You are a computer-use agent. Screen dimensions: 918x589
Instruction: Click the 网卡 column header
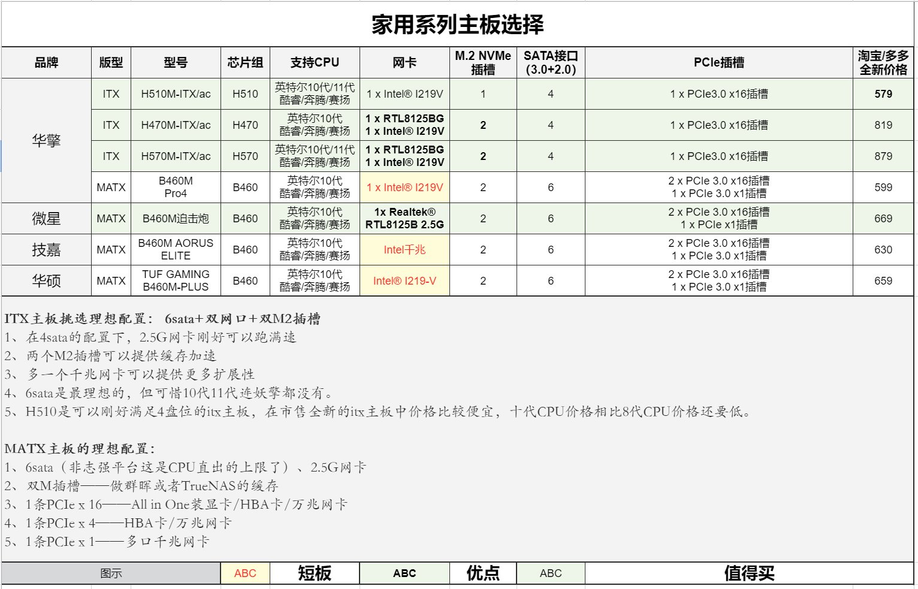(x=404, y=62)
